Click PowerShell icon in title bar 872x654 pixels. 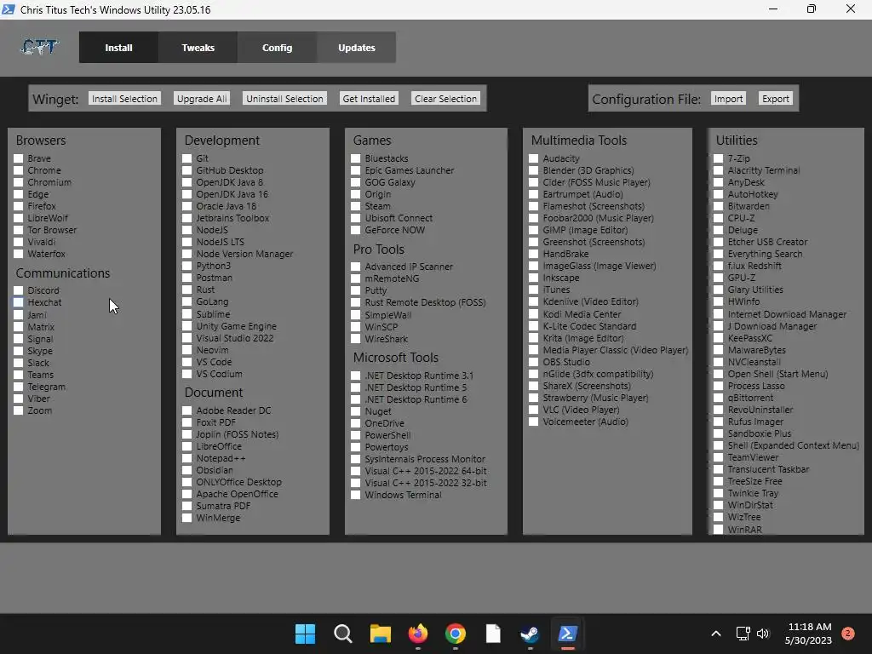click(9, 9)
